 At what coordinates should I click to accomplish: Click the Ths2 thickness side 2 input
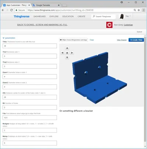point(30,66)
